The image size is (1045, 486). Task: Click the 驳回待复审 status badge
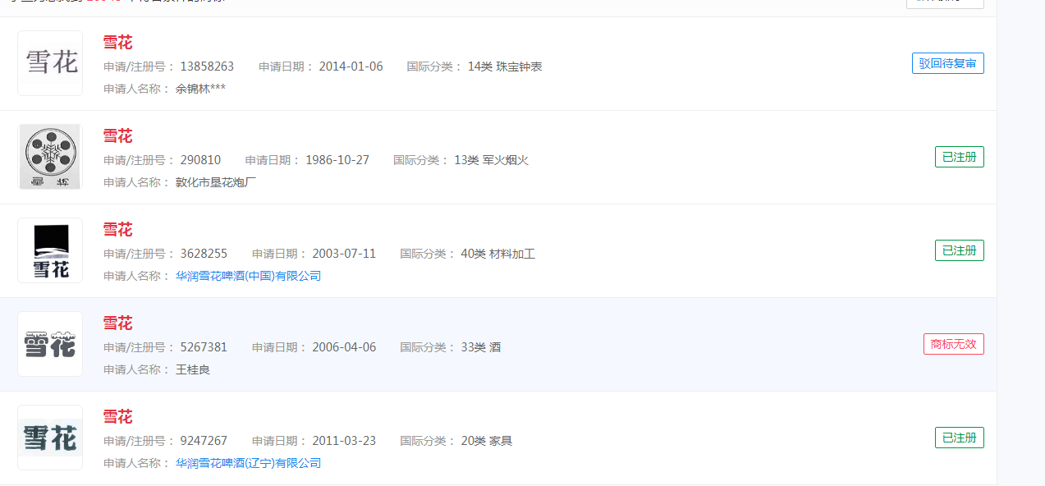point(947,63)
